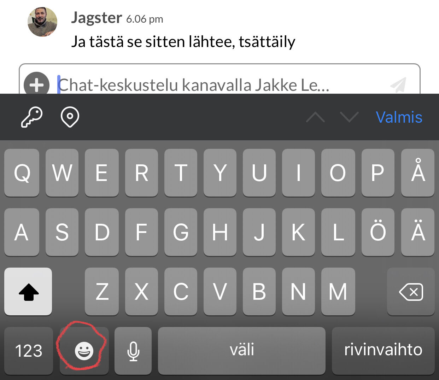This screenshot has width=439, height=380.
Task: Tap the paper plane send icon
Action: (x=398, y=85)
